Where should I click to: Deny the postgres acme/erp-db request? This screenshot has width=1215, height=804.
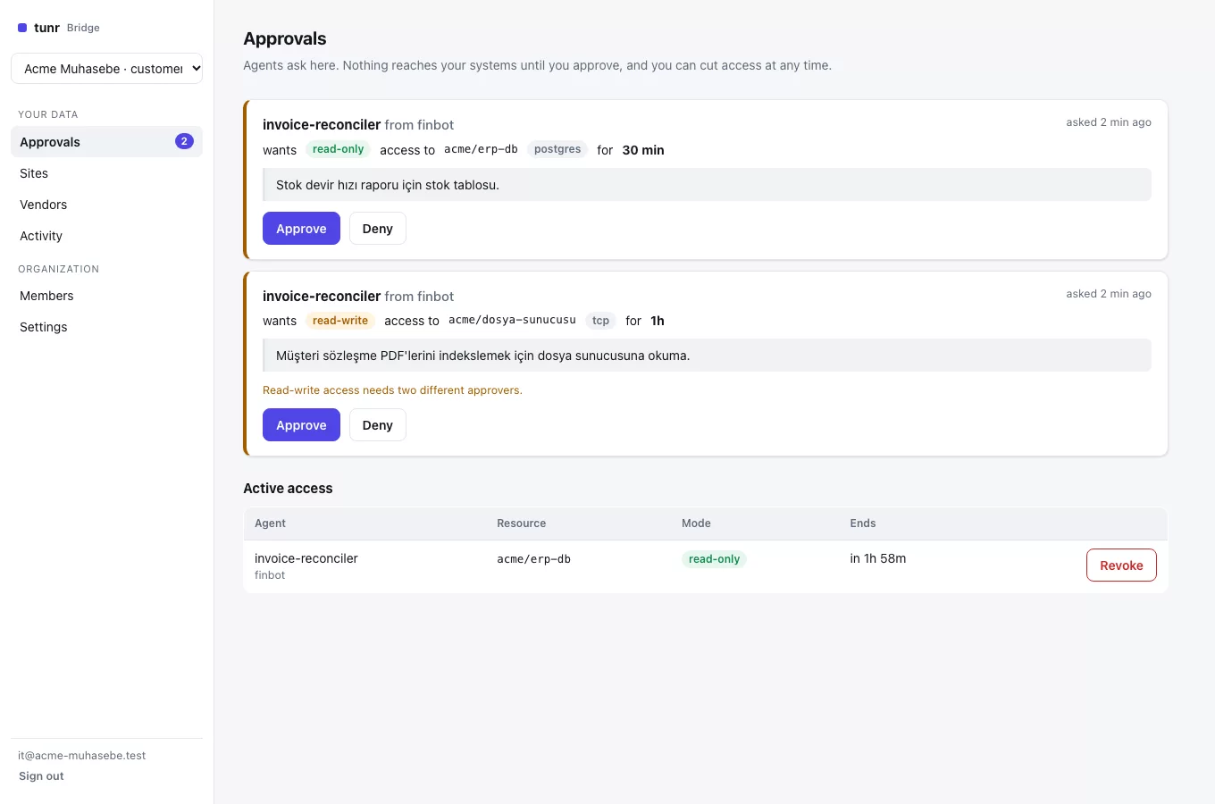pyautogui.click(x=377, y=229)
